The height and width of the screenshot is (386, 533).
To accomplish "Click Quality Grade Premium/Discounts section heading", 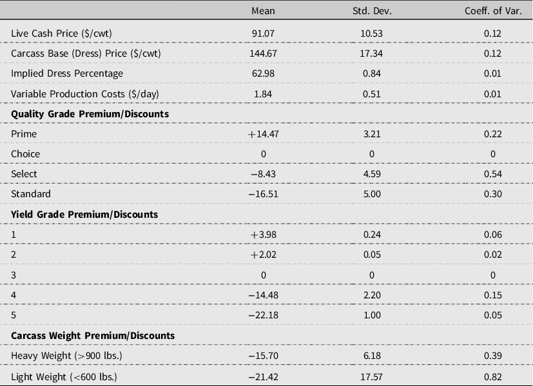I will click(90, 113).
